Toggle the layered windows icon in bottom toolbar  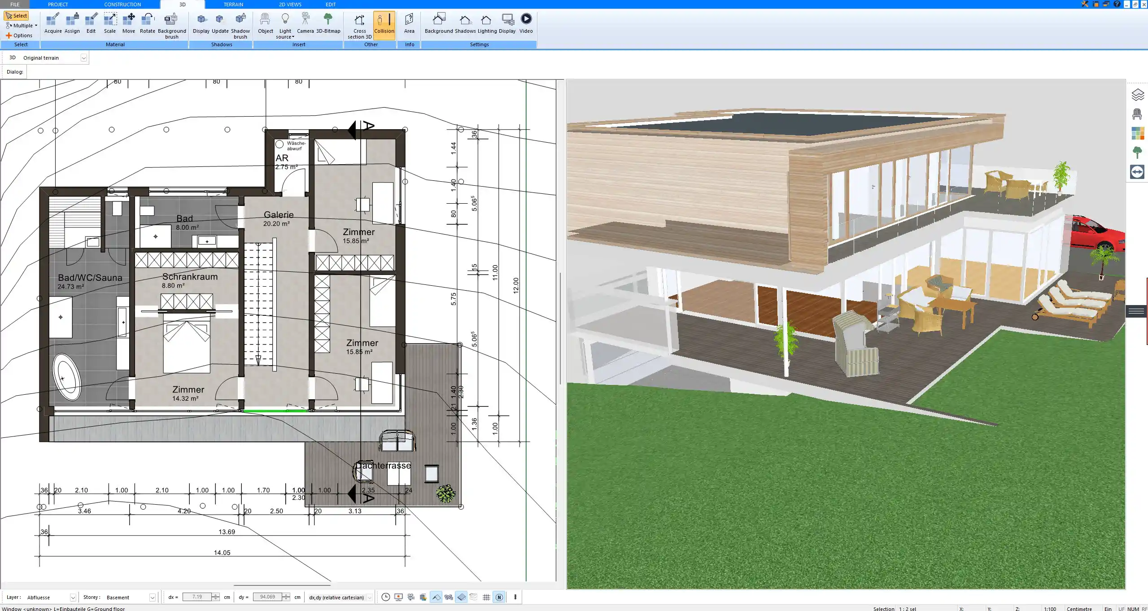pos(423,597)
